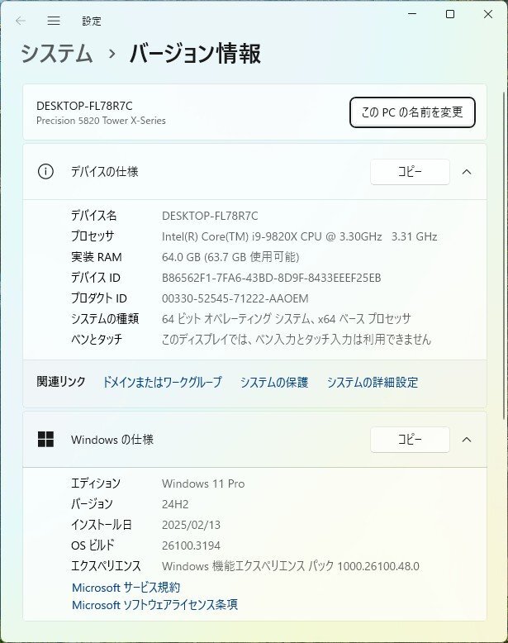Screen dimensions: 508x643
Task: Click the プロセッサ label
Action: [93, 236]
